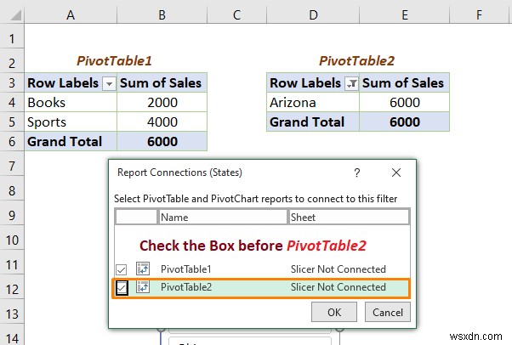
Task: Click the Name column header
Action: click(x=223, y=217)
